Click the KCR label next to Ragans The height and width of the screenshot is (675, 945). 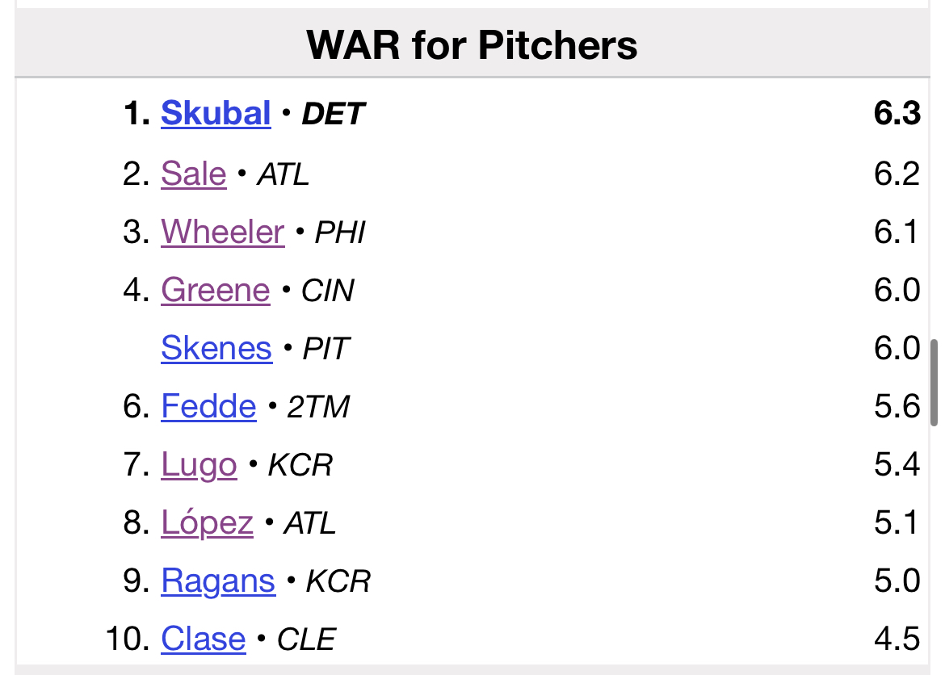pyautogui.click(x=338, y=581)
